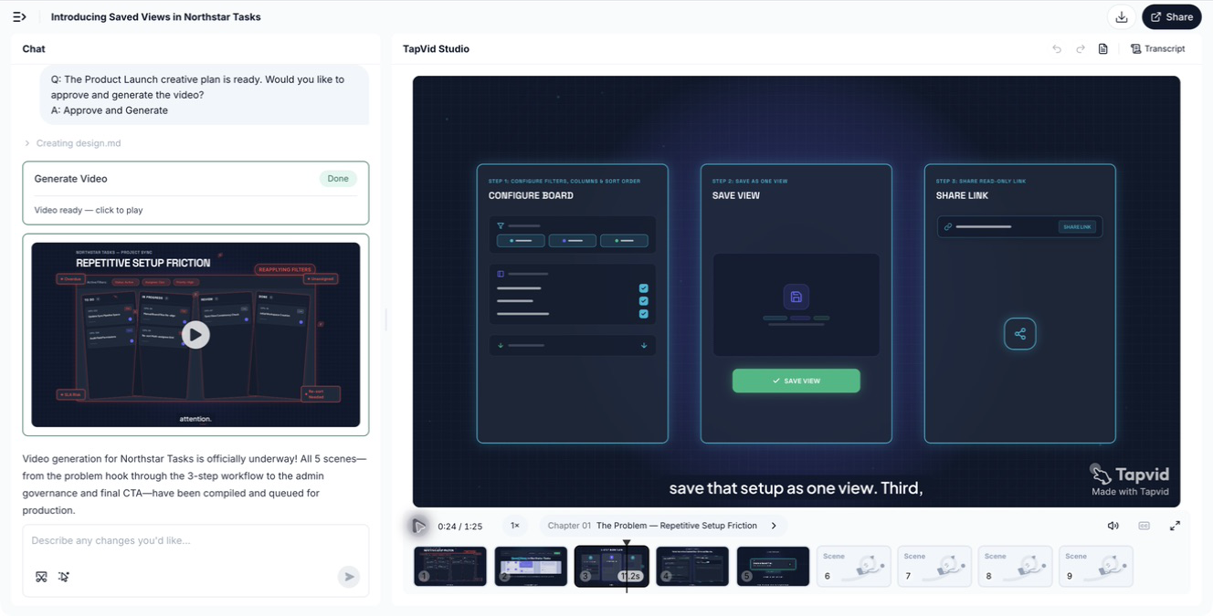Enter fullscreen mode
The height and width of the screenshot is (616, 1213).
pyautogui.click(x=1175, y=526)
